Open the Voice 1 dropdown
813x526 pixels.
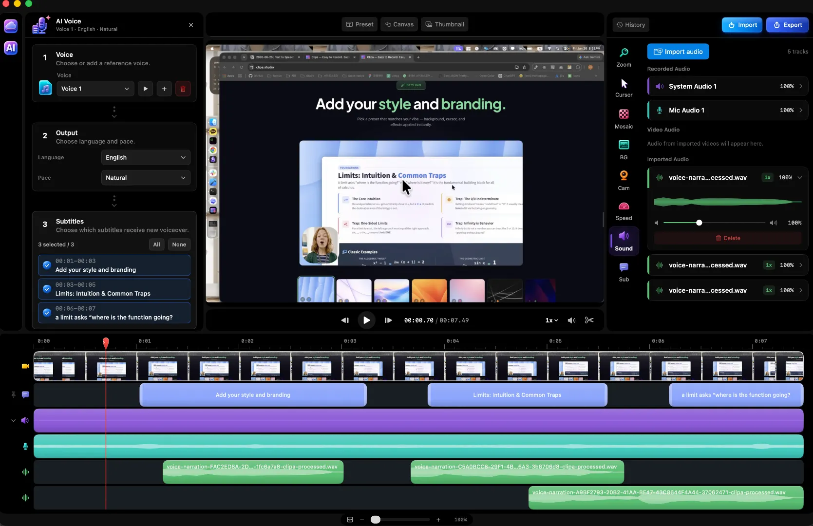click(x=95, y=89)
